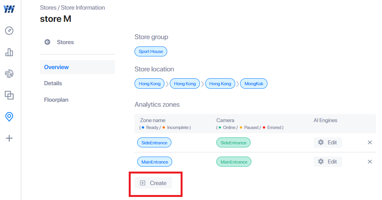Delete the SideEntrance zone with X
The image size is (382, 200).
370,142
